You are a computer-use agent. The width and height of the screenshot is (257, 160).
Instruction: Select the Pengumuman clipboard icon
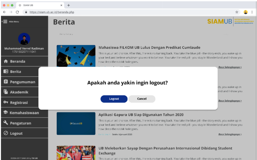click(x=6, y=81)
